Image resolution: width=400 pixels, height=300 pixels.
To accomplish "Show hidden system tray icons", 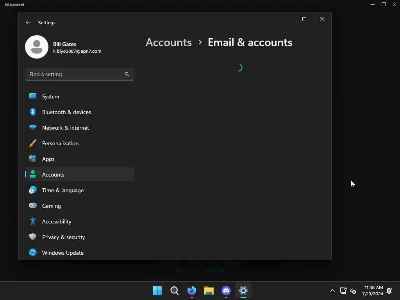I will coord(332,291).
